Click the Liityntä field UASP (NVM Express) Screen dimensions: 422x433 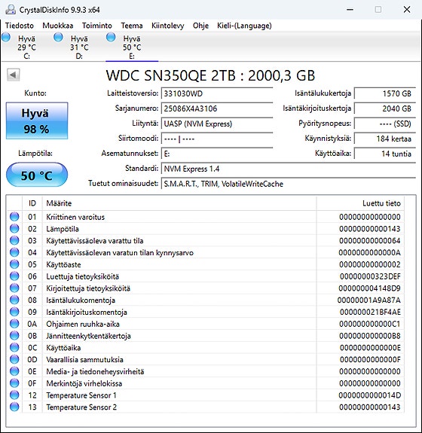[x=217, y=123]
